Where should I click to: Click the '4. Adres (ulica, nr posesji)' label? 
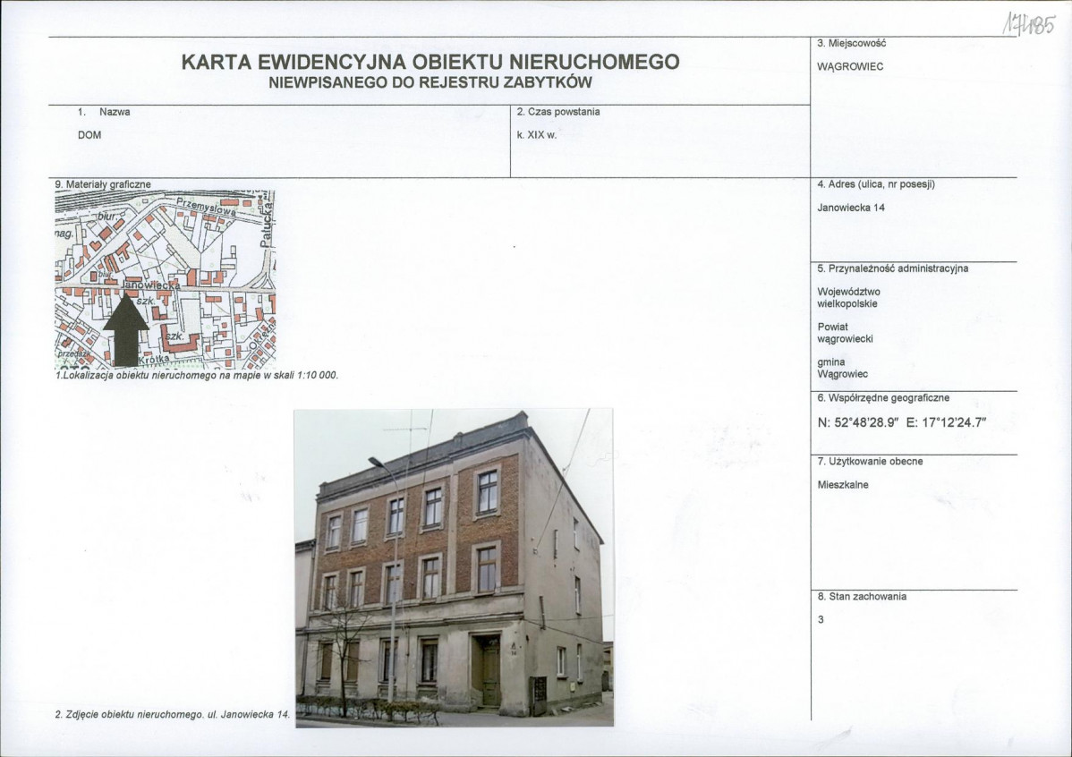click(876, 184)
